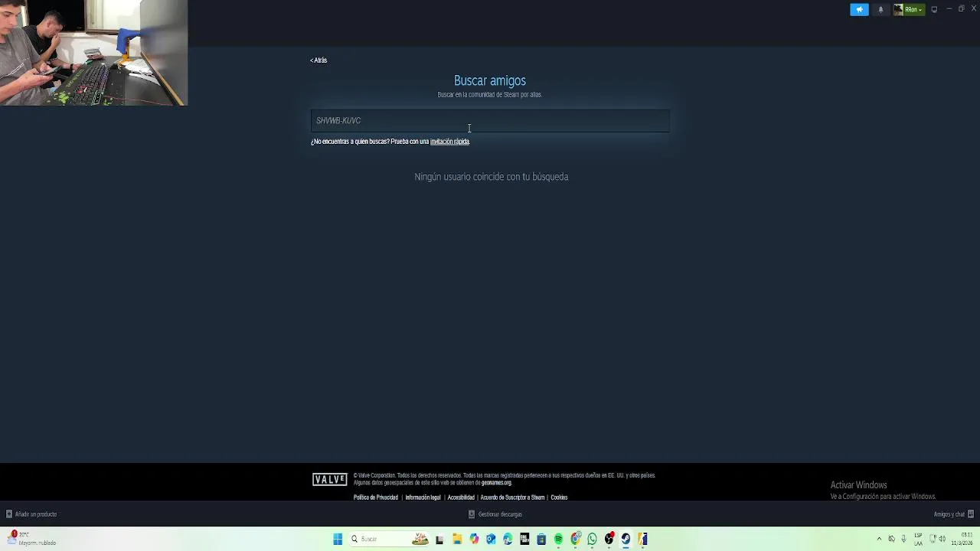Launch Copilot from the taskbar
The height and width of the screenshot is (551, 980).
click(474, 539)
